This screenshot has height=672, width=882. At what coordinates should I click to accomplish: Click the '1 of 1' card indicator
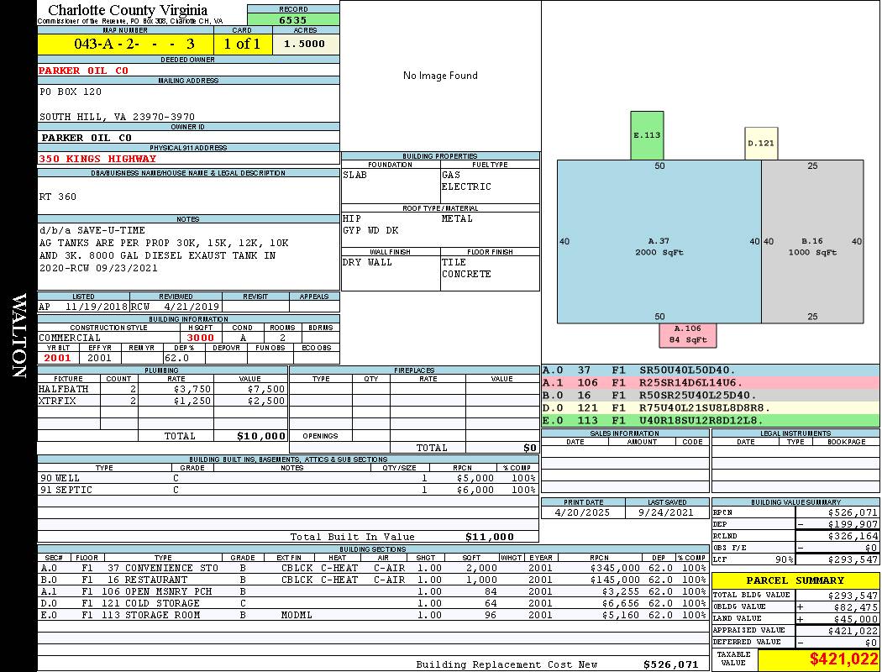coord(242,44)
